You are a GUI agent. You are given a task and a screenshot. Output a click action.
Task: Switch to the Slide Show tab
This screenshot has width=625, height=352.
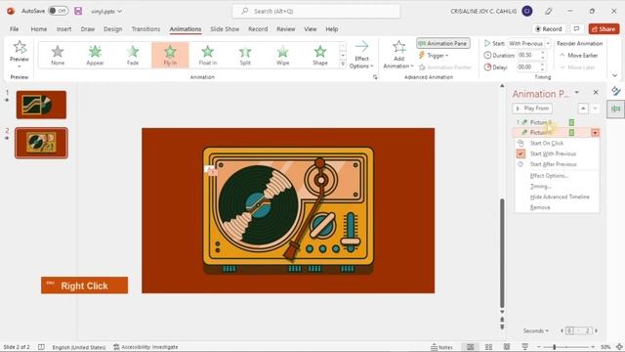(x=225, y=29)
